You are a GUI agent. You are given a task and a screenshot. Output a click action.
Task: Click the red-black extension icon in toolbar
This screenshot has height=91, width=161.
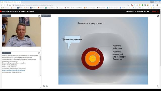(x=132, y=5)
